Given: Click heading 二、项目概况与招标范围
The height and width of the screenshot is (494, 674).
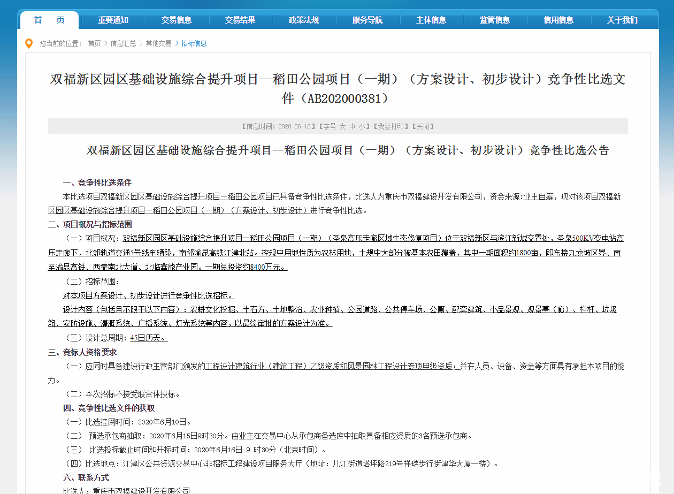Looking at the screenshot, I should coord(90,224).
